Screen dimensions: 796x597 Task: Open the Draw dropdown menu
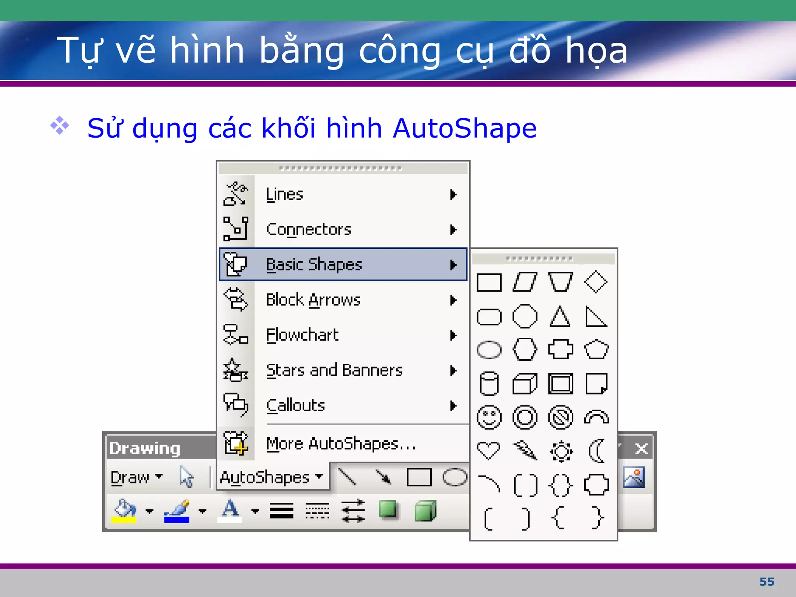pyautogui.click(x=136, y=477)
